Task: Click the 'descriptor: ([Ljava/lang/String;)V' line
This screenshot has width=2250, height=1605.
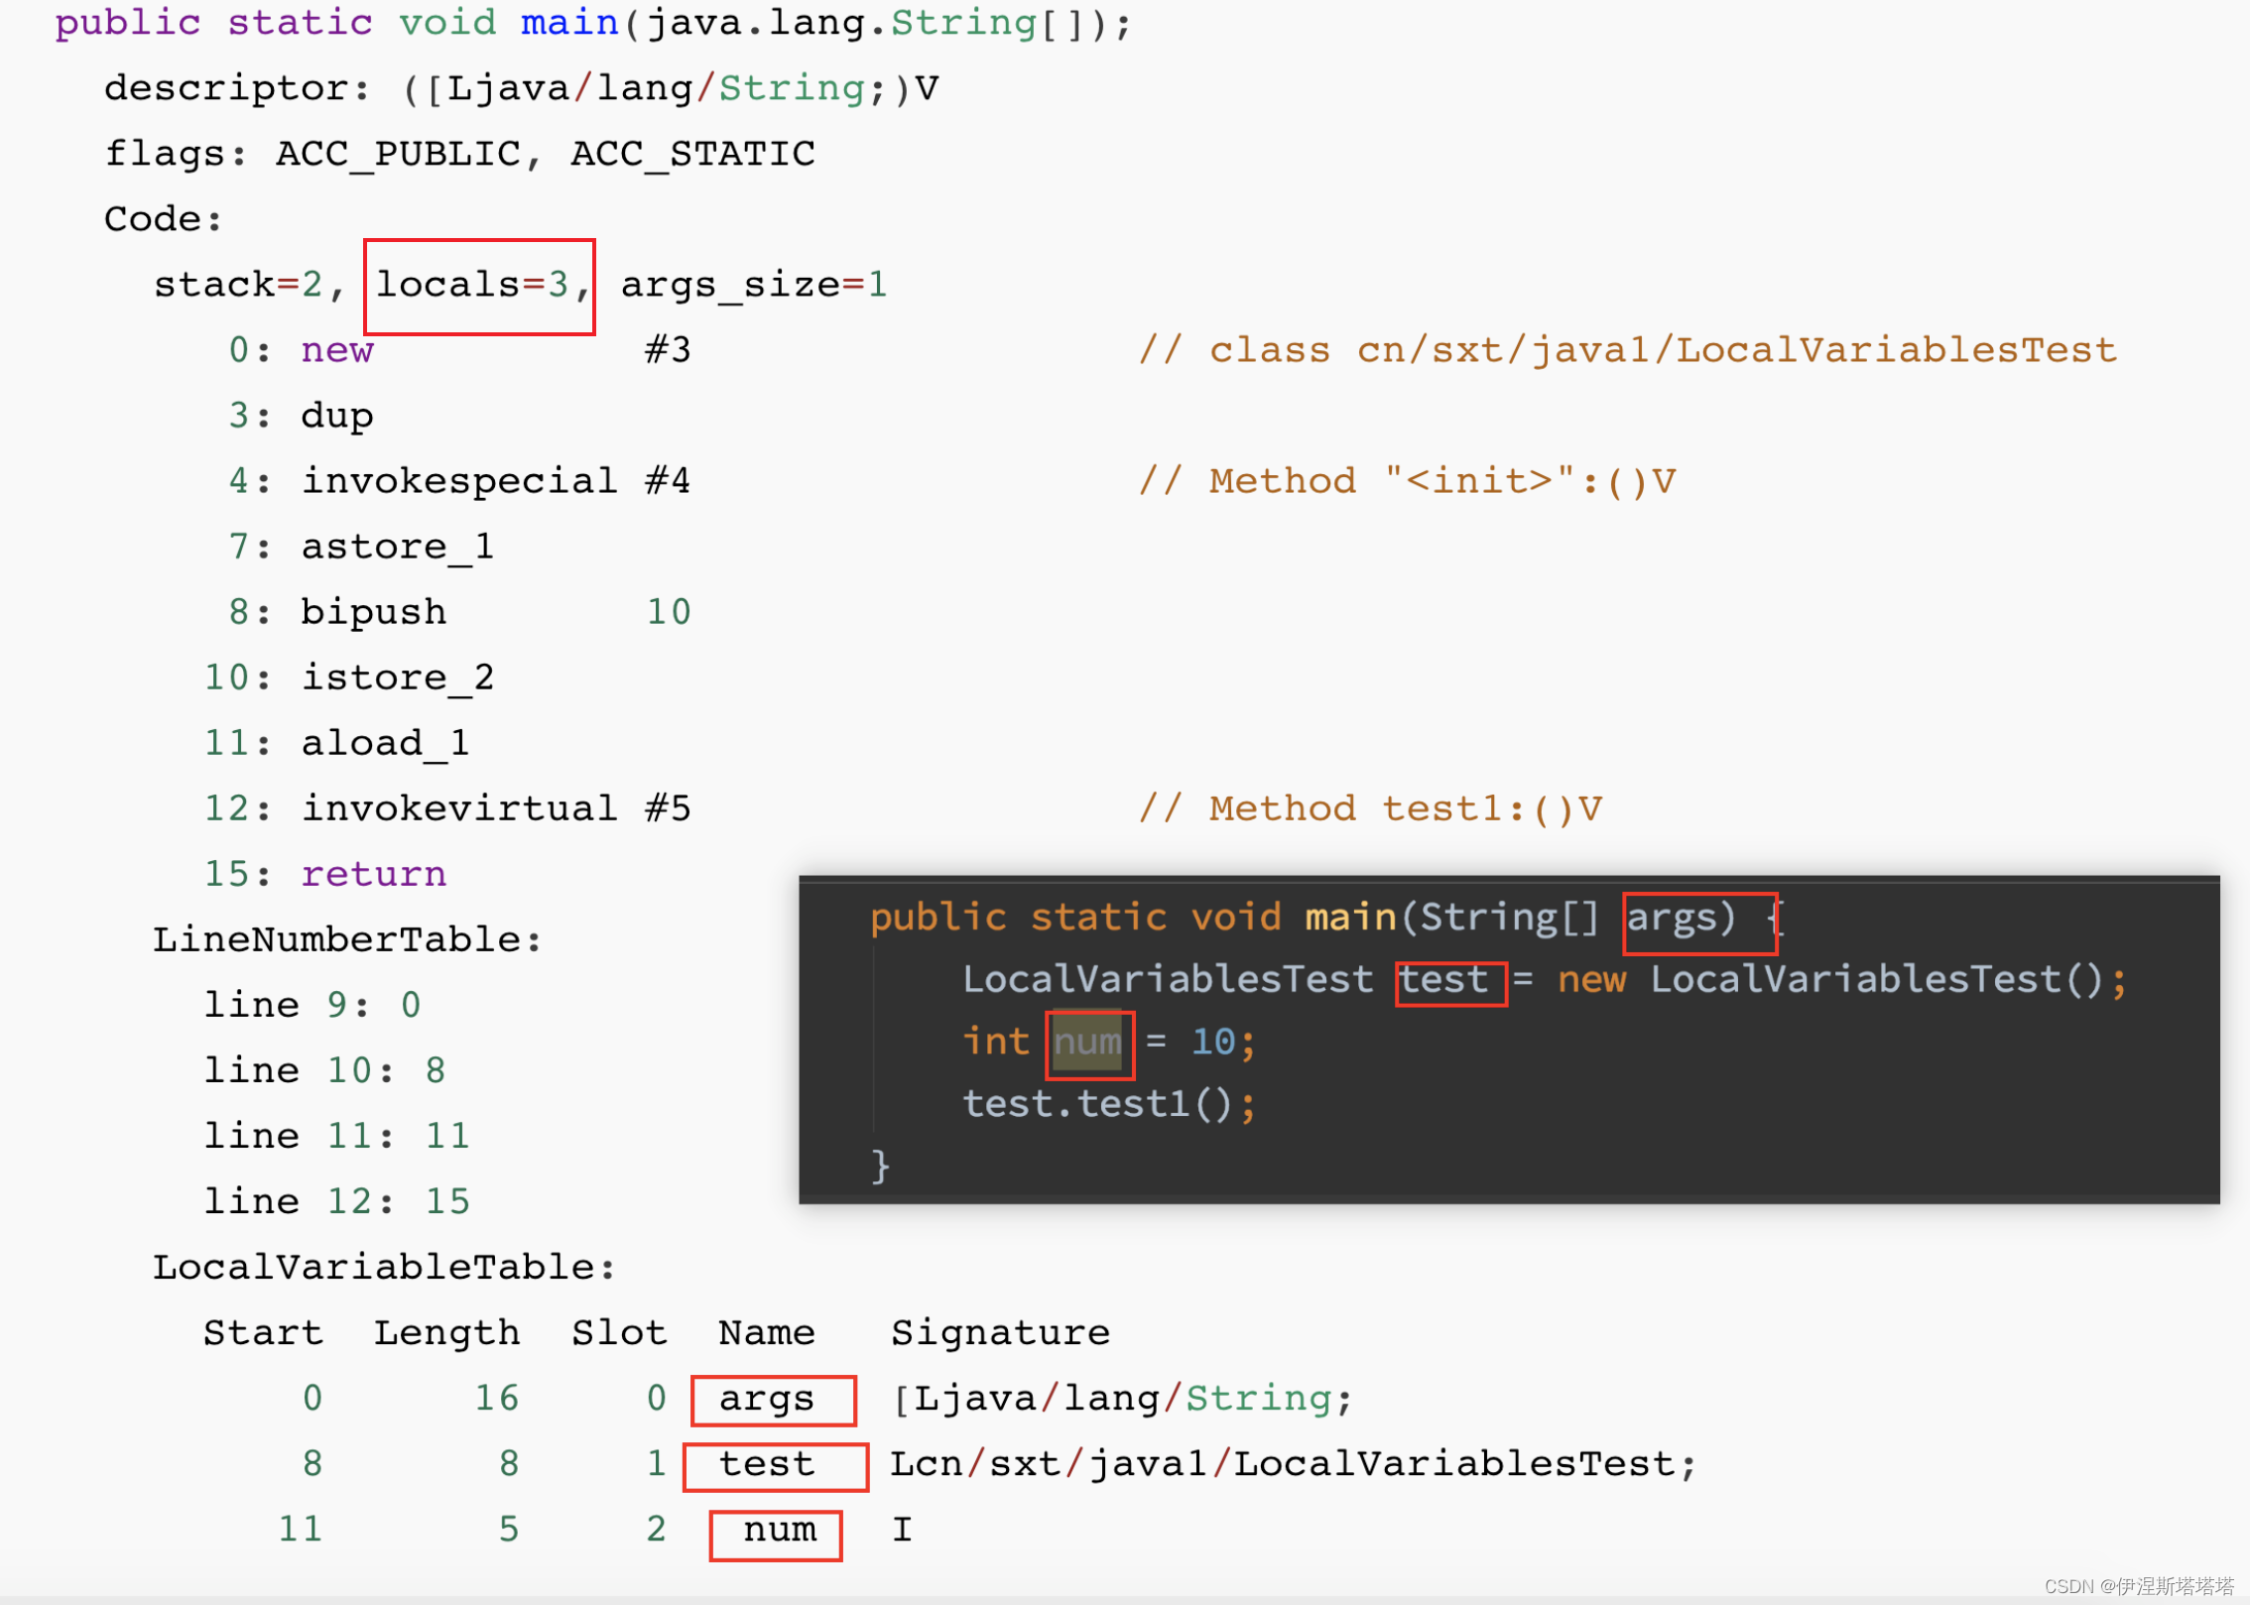Action: click(x=521, y=88)
